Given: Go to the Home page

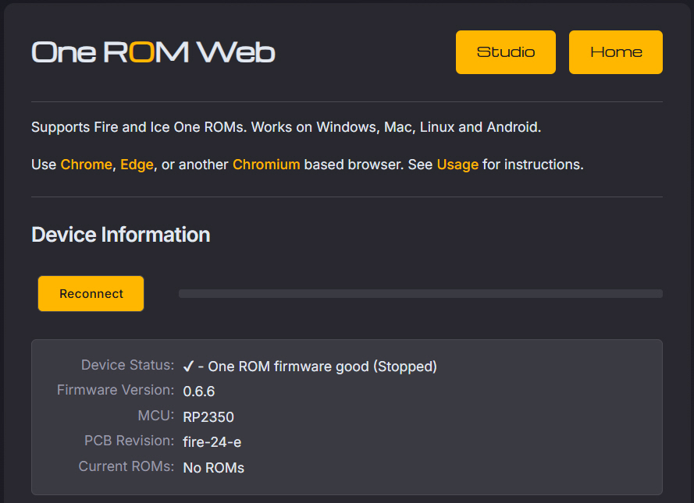Looking at the screenshot, I should click(615, 52).
